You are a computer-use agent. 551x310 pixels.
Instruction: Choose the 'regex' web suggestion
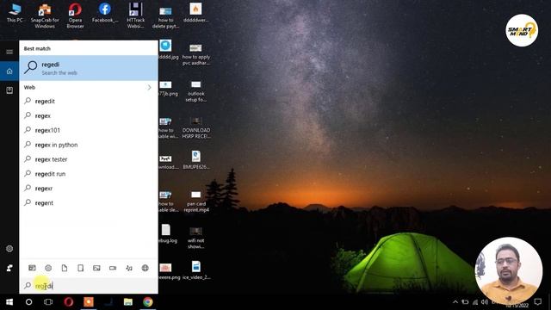click(89, 115)
